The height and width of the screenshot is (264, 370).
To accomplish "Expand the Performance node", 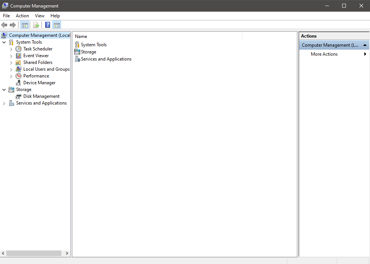I will tap(11, 76).
